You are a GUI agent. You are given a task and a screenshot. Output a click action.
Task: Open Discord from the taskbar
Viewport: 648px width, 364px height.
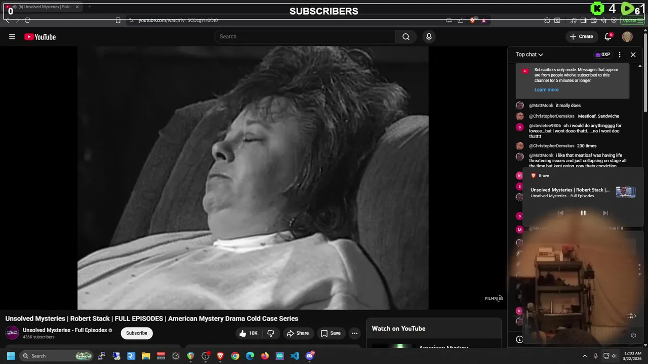[x=310, y=356]
